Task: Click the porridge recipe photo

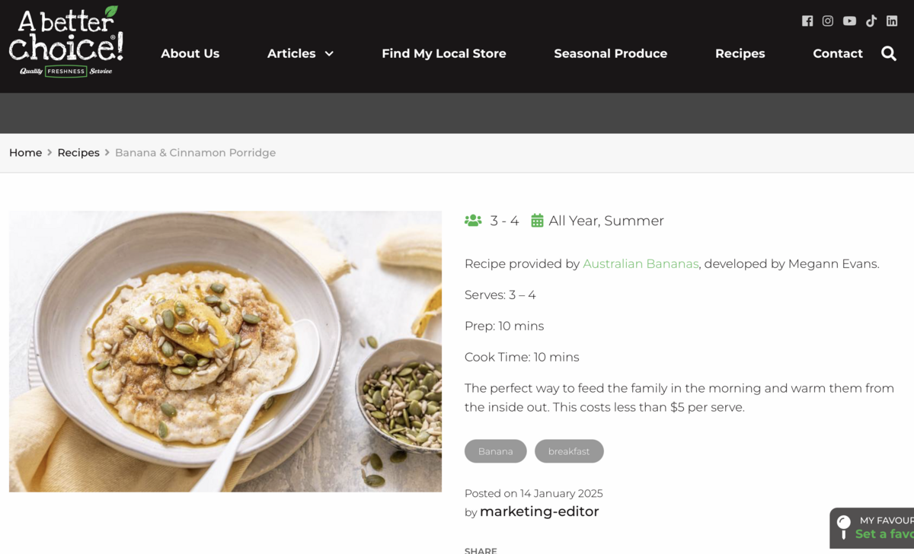Action: tap(225, 352)
